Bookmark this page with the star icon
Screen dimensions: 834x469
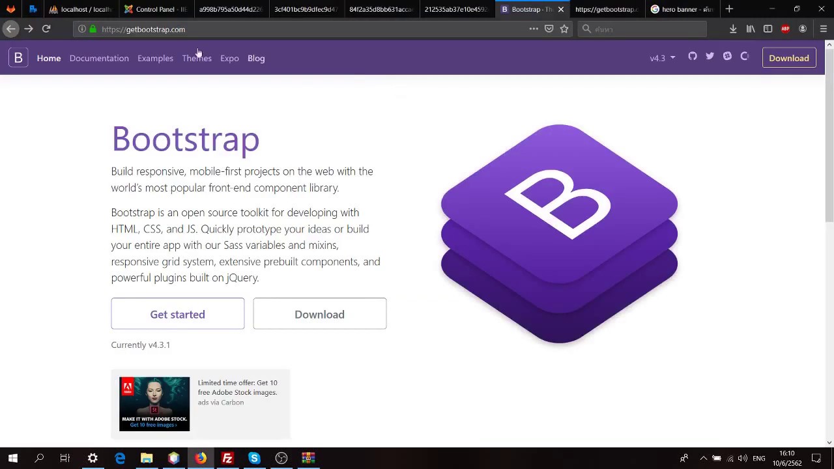pos(564,29)
